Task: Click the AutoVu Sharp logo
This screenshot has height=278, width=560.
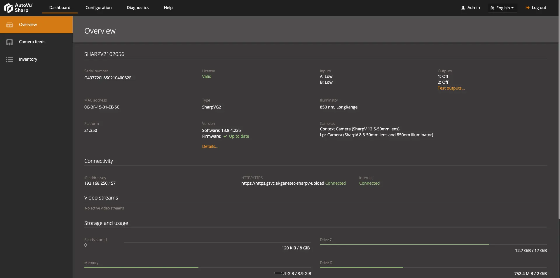Action: [x=18, y=8]
